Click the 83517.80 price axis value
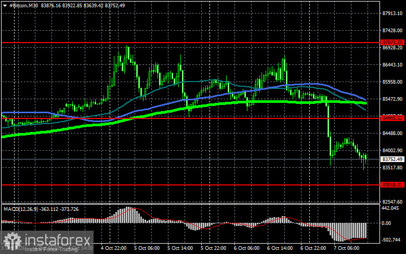This screenshot has width=406, height=254. point(392,168)
